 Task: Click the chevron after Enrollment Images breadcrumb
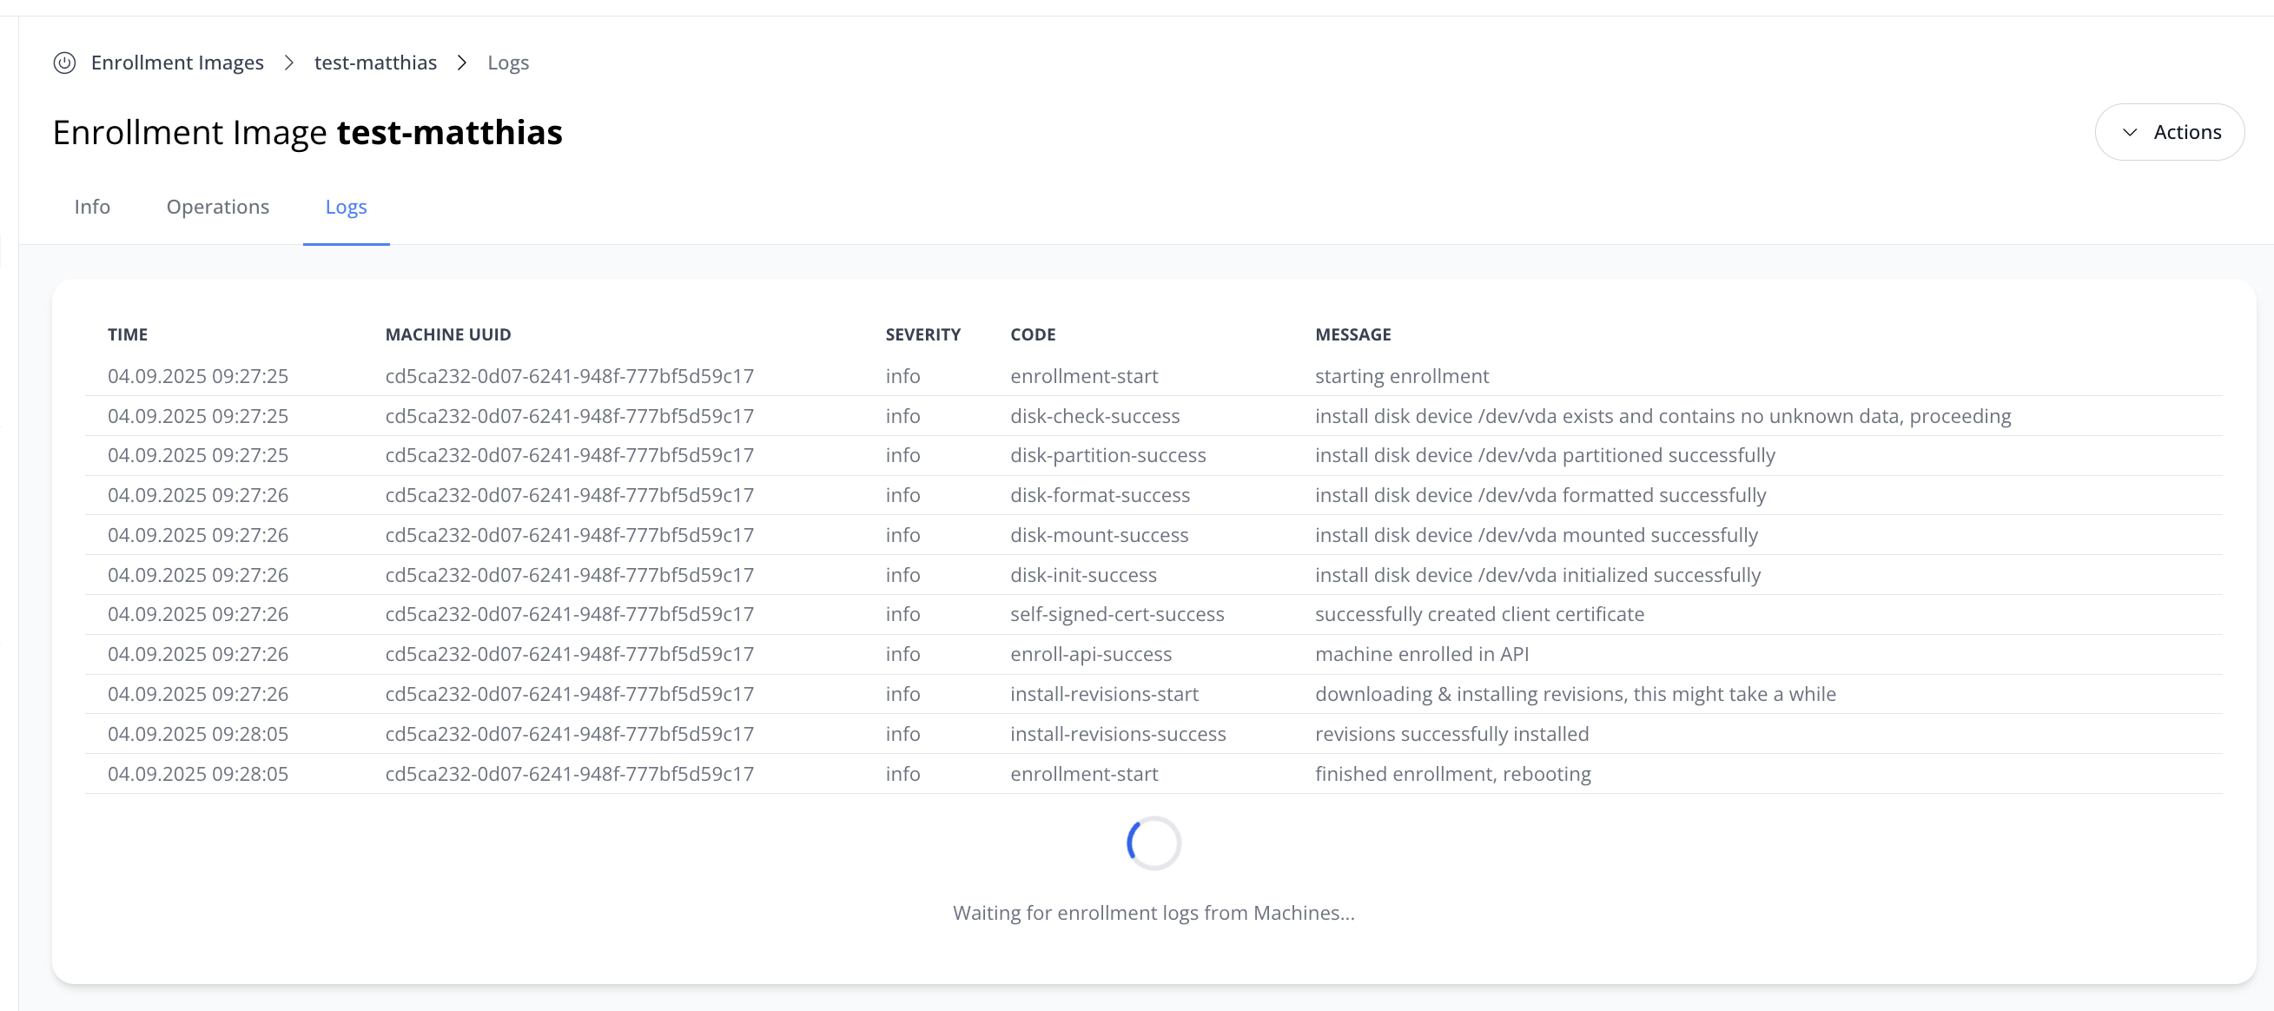(288, 63)
